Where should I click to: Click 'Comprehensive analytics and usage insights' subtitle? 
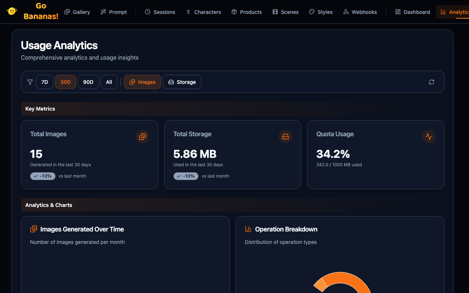80,58
